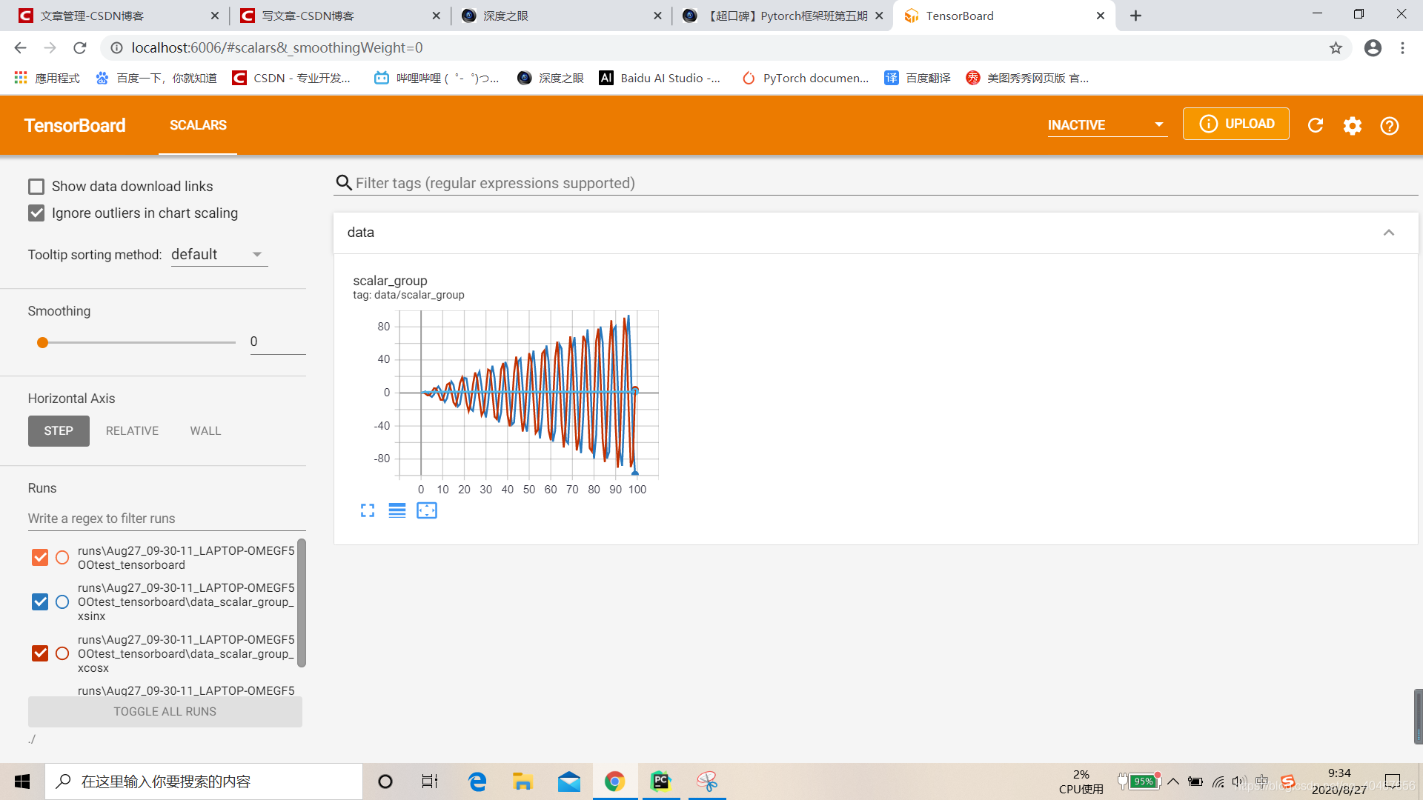
Task: Select only the xcosx run radio button
Action: coord(62,653)
